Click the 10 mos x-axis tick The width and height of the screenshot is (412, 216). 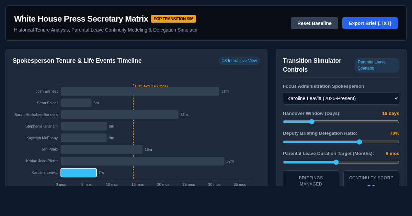click(112, 184)
